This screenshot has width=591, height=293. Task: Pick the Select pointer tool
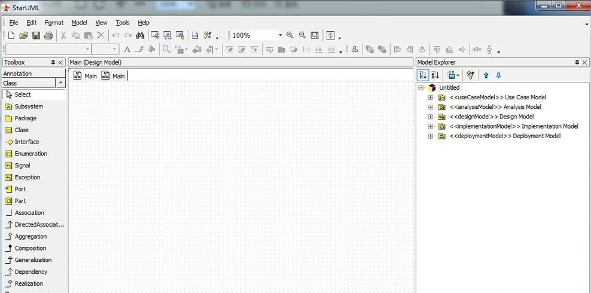click(34, 94)
